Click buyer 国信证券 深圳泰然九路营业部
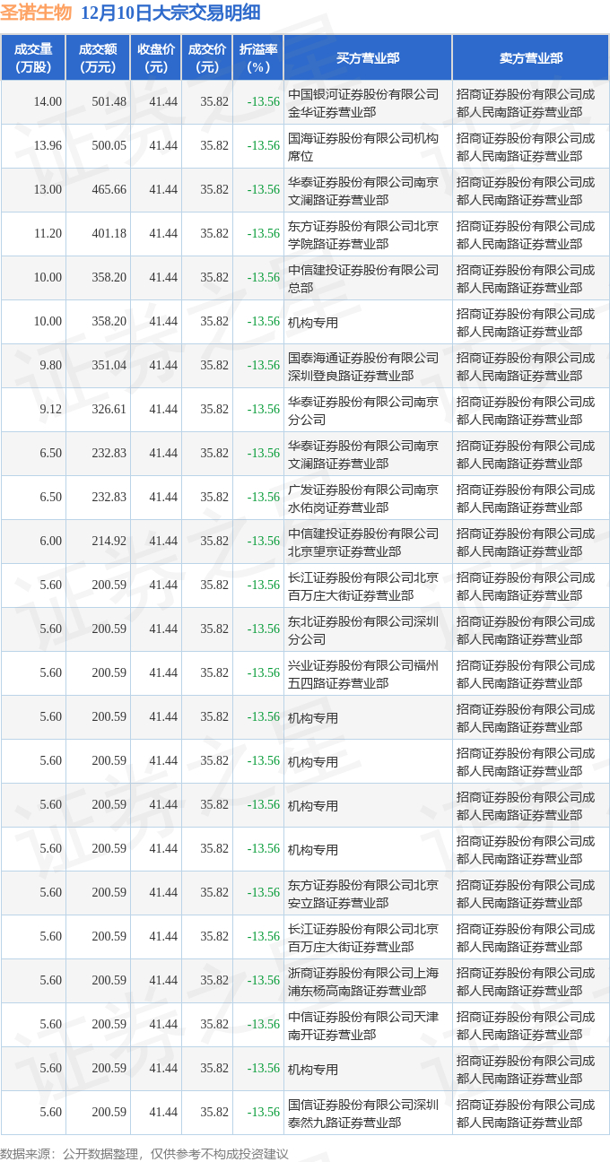The height and width of the screenshot is (1162, 610). (x=363, y=1113)
